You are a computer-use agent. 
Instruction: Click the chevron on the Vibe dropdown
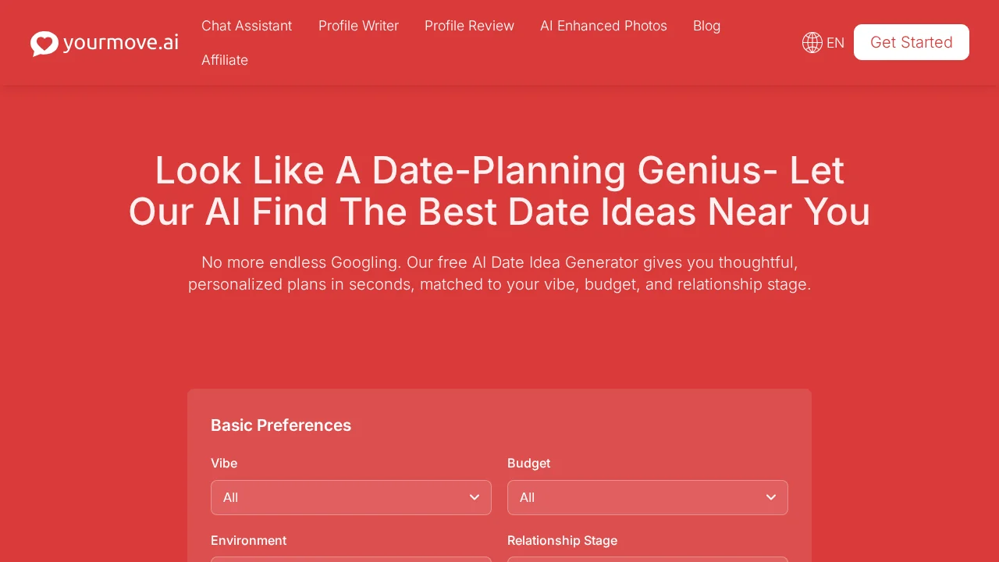(475, 497)
